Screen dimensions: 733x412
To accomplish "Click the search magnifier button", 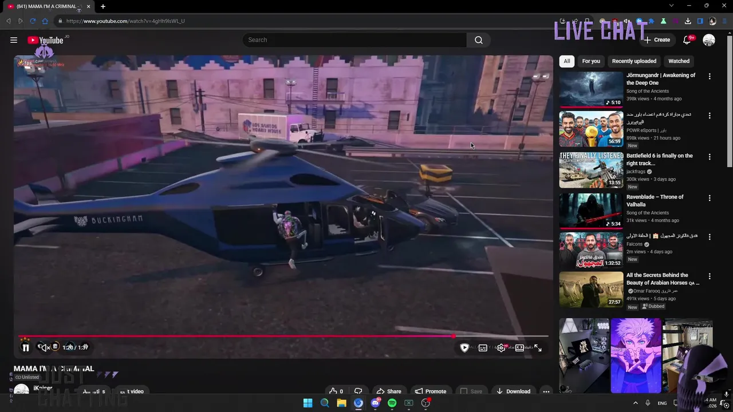I will coord(479,40).
